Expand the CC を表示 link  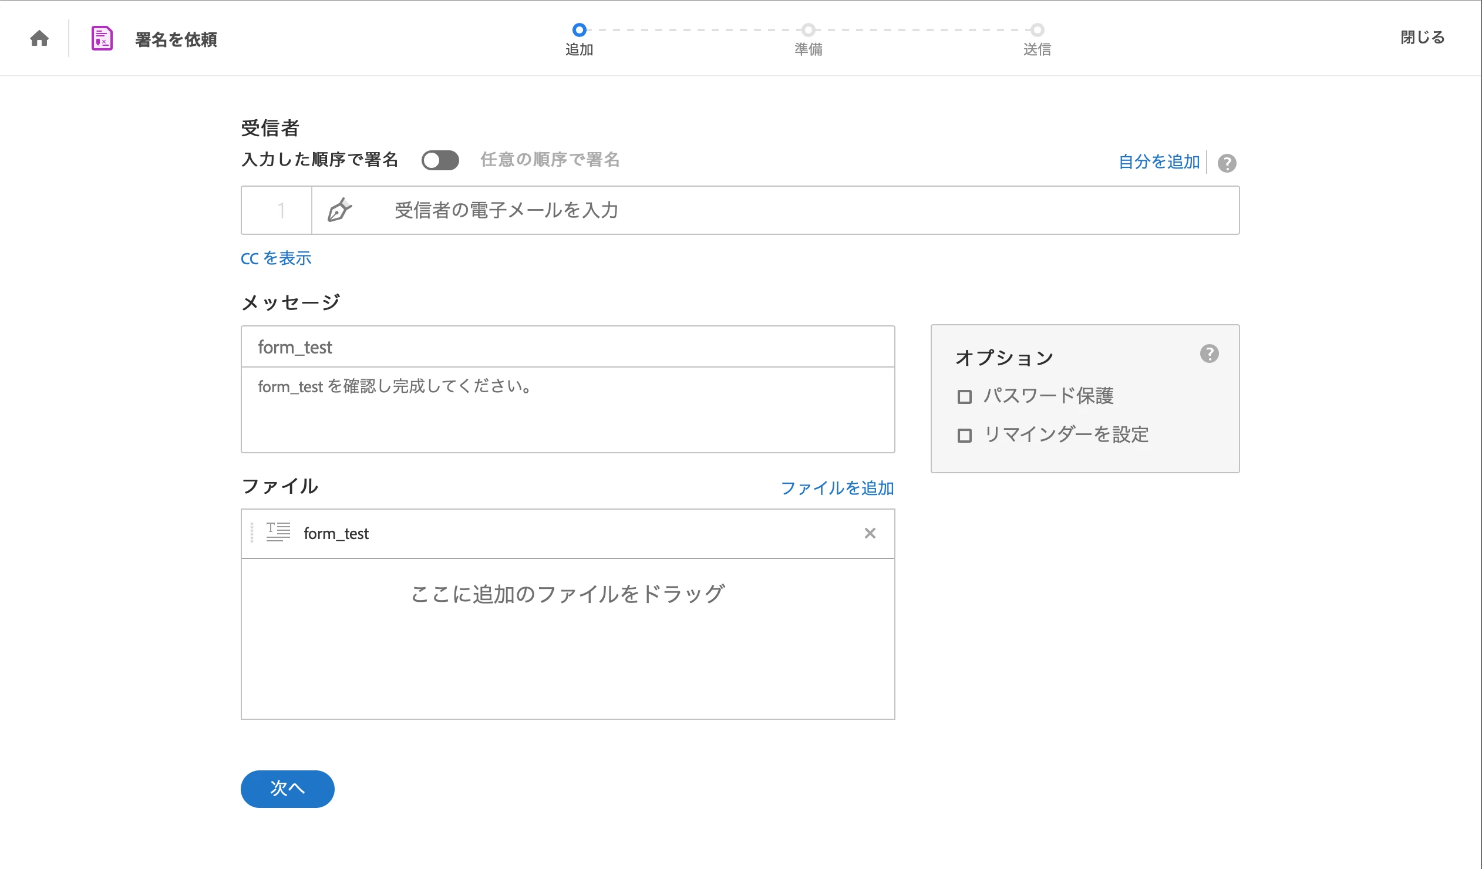tap(276, 258)
